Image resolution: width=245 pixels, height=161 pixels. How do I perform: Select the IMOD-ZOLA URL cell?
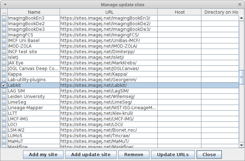coord(109,46)
